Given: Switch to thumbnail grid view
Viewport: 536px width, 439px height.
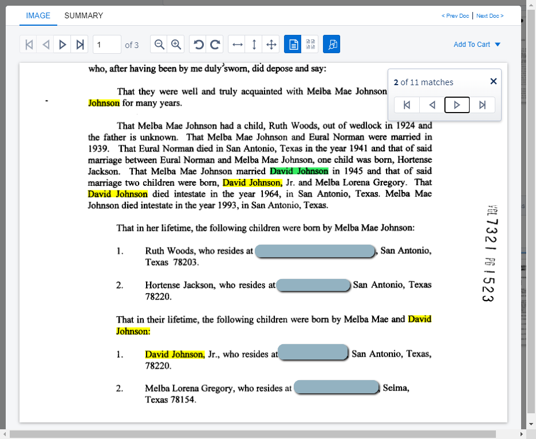Looking at the screenshot, I should tap(310, 45).
